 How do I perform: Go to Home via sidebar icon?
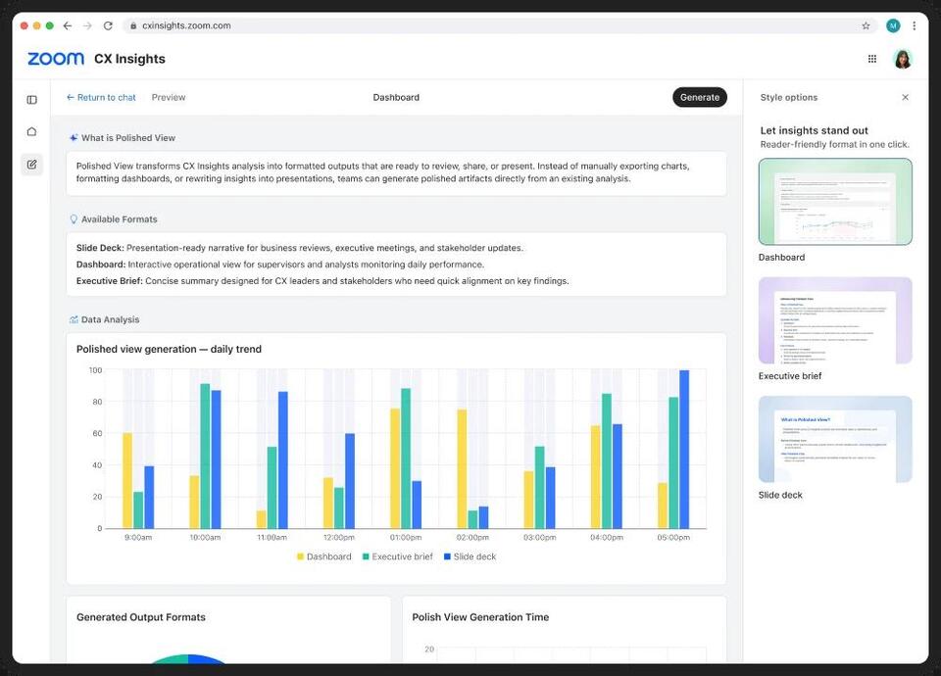pos(31,131)
